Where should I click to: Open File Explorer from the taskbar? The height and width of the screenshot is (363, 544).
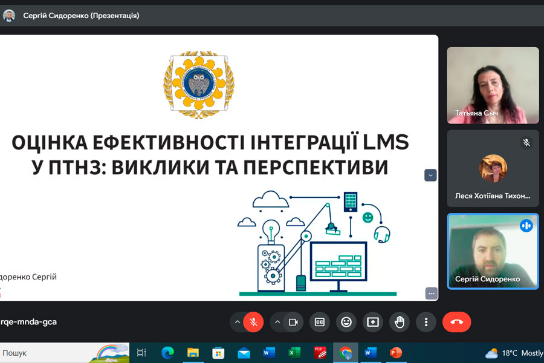point(193,353)
